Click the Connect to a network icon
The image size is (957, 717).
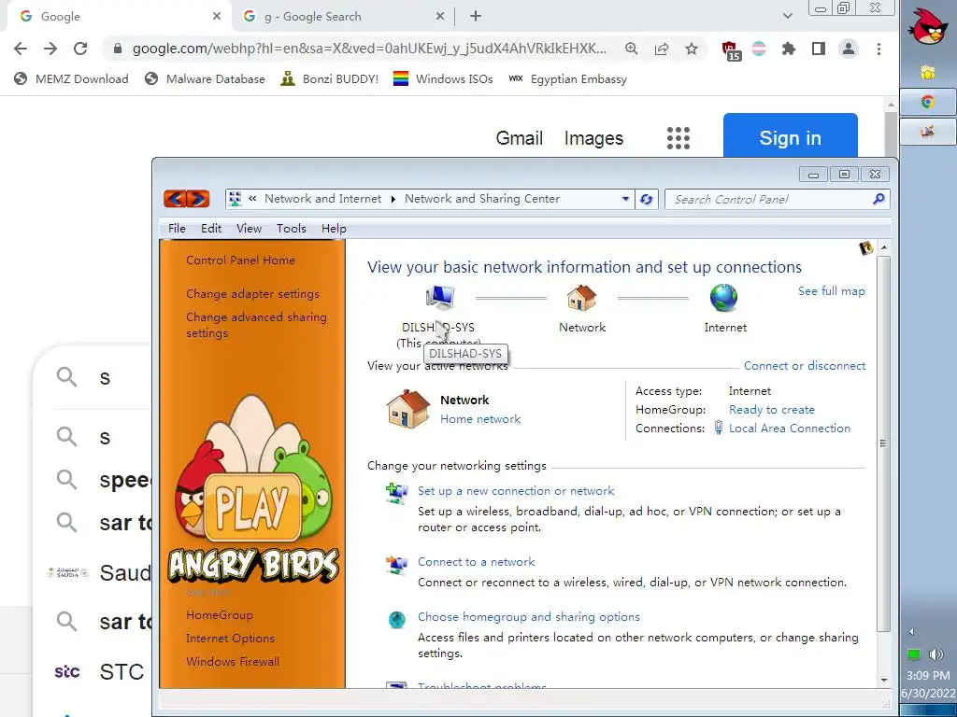click(396, 564)
